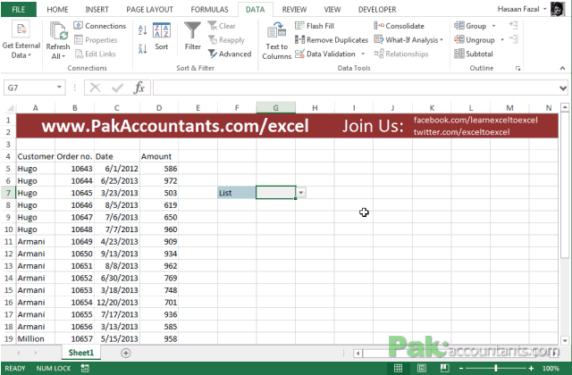Adjust the zoom slider handle

[x=496, y=369]
